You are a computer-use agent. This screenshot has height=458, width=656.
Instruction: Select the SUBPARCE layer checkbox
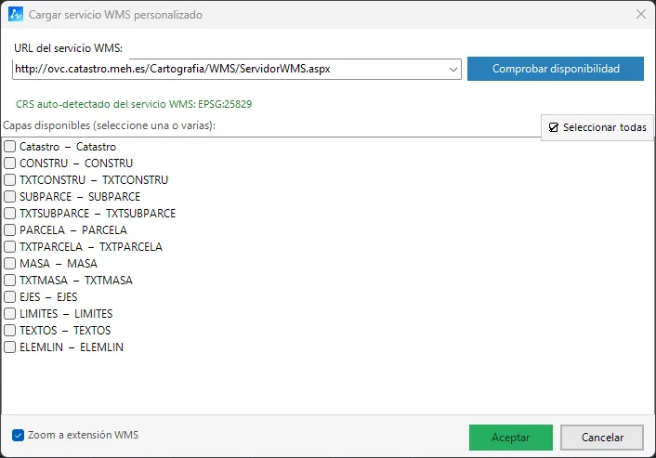pos(10,197)
